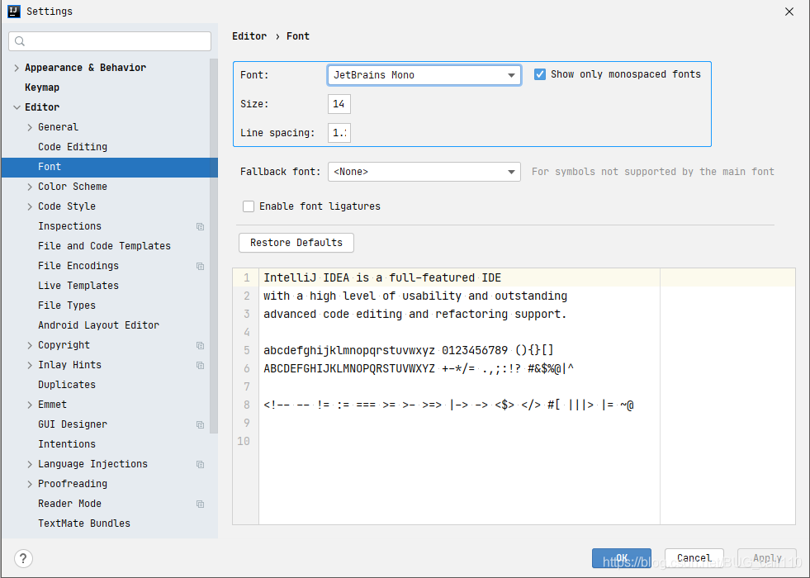Image resolution: width=810 pixels, height=578 pixels.
Task: Click the icon beside Reader Mode
Action: click(199, 503)
